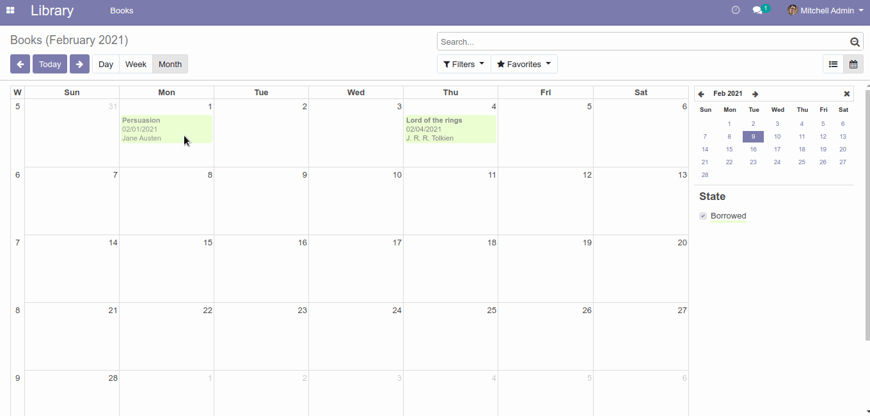The height and width of the screenshot is (416, 870).
Task: Close the mini calendar with the X icon
Action: pos(846,94)
